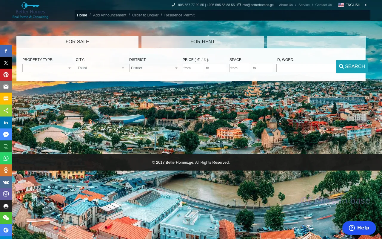The image size is (382, 239).
Task: Open the Contact Us link
Action: 324,5
